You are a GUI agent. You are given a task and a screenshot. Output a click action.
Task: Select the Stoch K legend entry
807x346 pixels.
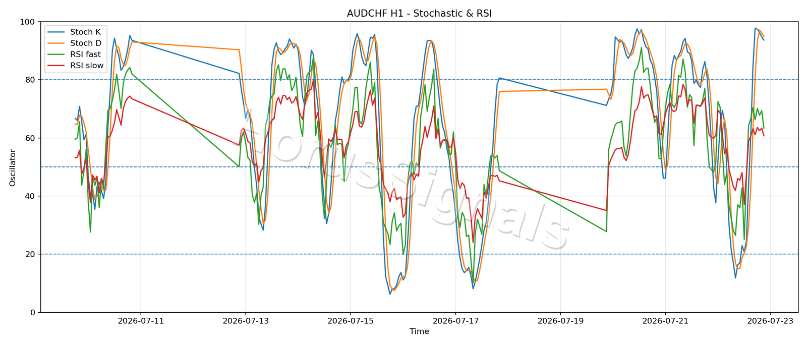point(74,32)
